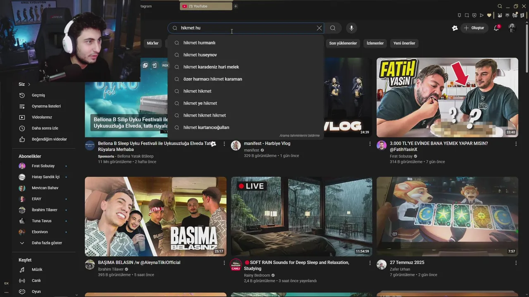
Task: Choose suggestion hikmet hurmanlı
Action: [x=245, y=42]
